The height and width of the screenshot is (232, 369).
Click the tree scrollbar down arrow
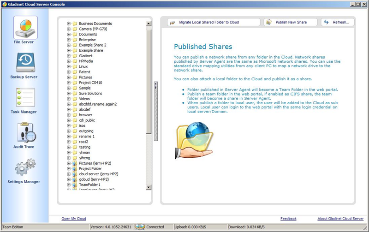click(x=149, y=187)
